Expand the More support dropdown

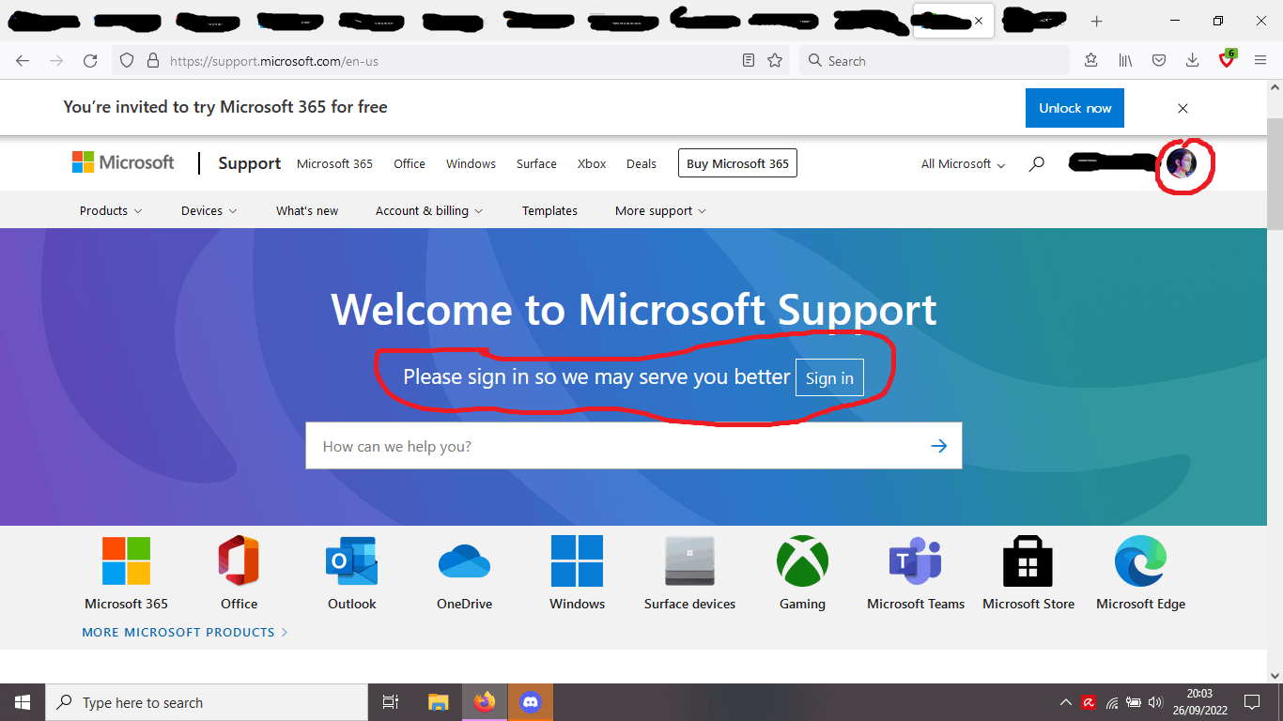660,210
